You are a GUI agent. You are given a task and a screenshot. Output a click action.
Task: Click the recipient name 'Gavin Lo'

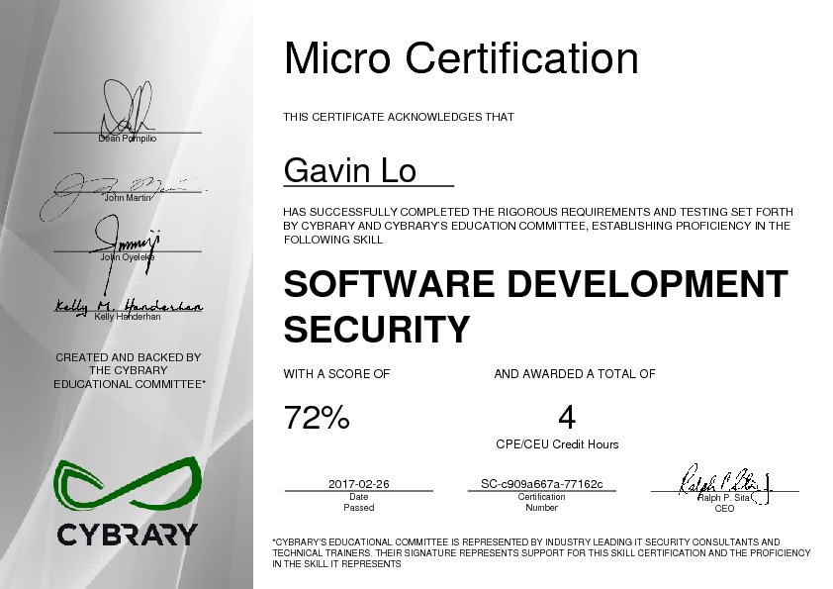[x=349, y=170]
